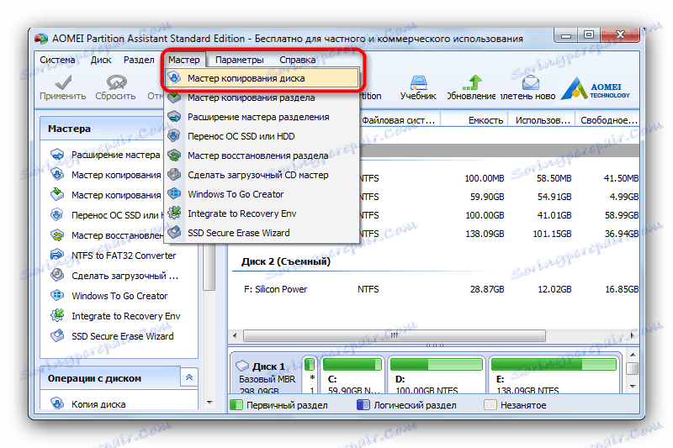Choose Расширение мастера разделения in menu
The height and width of the screenshot is (448, 673).
coord(262,117)
